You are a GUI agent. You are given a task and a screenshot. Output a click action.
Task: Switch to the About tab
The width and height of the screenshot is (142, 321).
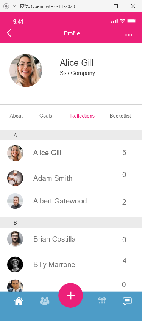(16, 116)
